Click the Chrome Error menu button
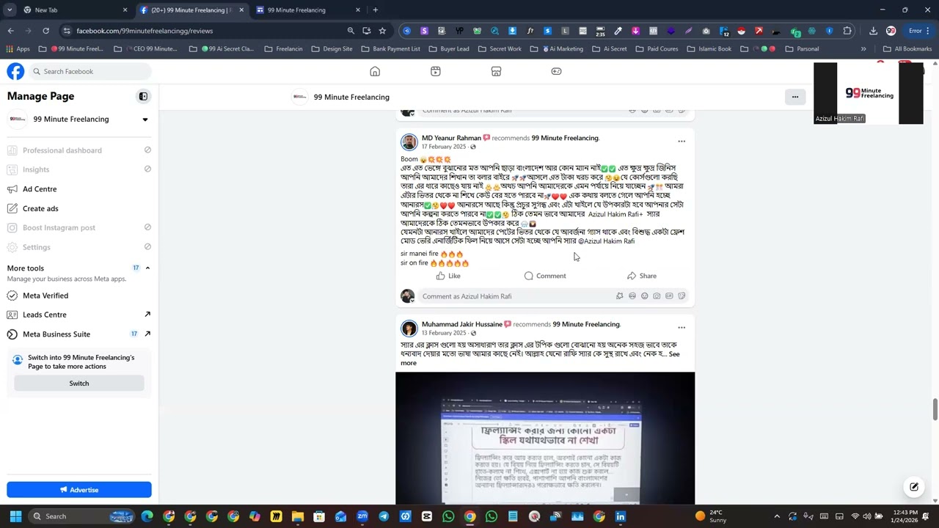Image resolution: width=939 pixels, height=528 pixels. click(x=920, y=31)
